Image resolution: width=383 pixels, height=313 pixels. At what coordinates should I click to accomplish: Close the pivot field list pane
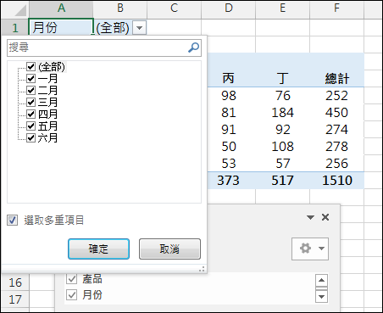click(x=325, y=217)
